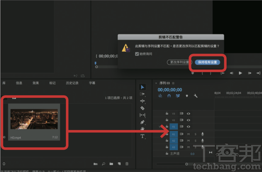Click the HD.mp4 clip thumbnail
Screen dimensions: 262x172
[34, 119]
